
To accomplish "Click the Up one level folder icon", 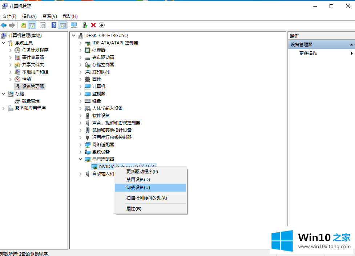I will click(23, 25).
